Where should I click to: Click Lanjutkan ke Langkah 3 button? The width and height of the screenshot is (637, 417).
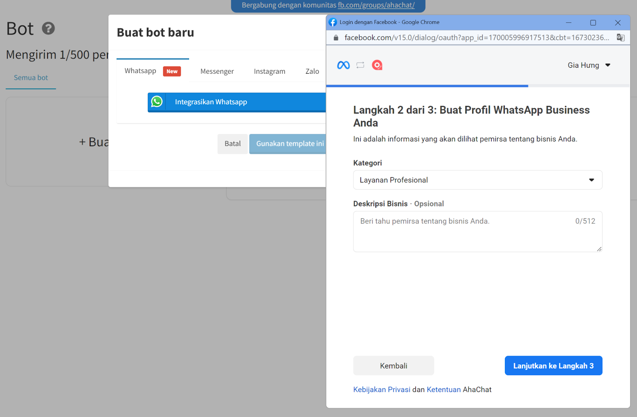[x=553, y=366]
